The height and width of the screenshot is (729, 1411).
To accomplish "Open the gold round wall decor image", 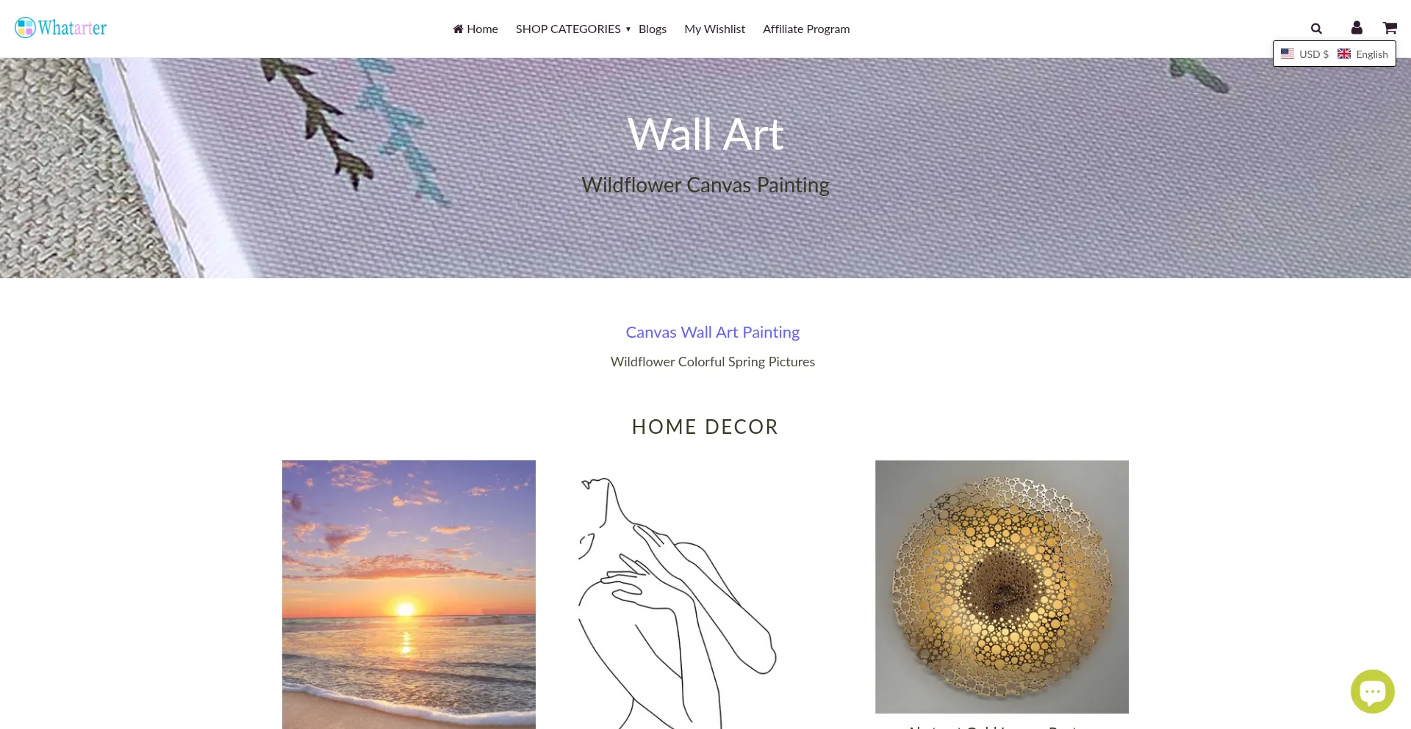I will click(1002, 587).
